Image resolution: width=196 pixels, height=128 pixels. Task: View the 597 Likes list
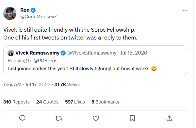[75, 102]
